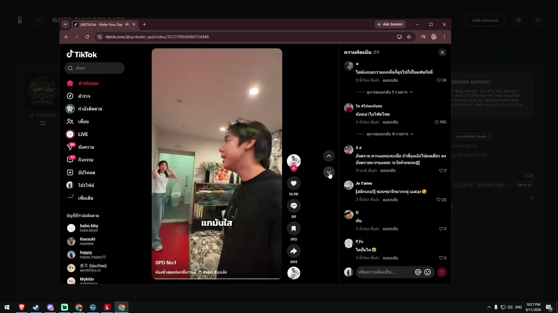This screenshot has height=313, width=558.
Task: Close the comments panel
Action: pos(442,53)
